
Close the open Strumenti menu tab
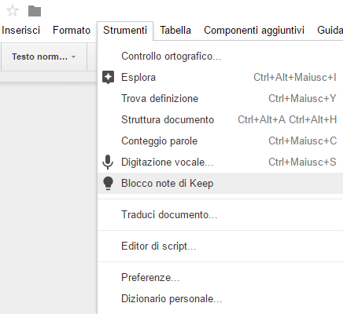click(x=125, y=31)
